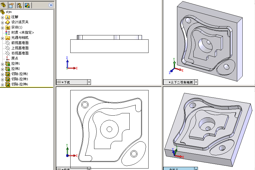Click the 上下二等角轴测 view name label

pyautogui.click(x=181, y=82)
